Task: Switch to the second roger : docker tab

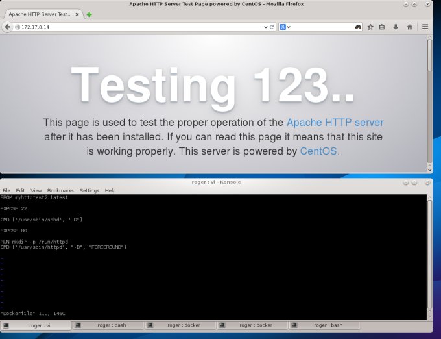Action: (x=252, y=325)
